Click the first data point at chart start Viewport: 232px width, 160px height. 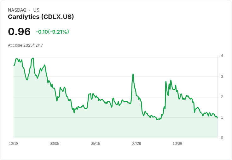(14, 66)
